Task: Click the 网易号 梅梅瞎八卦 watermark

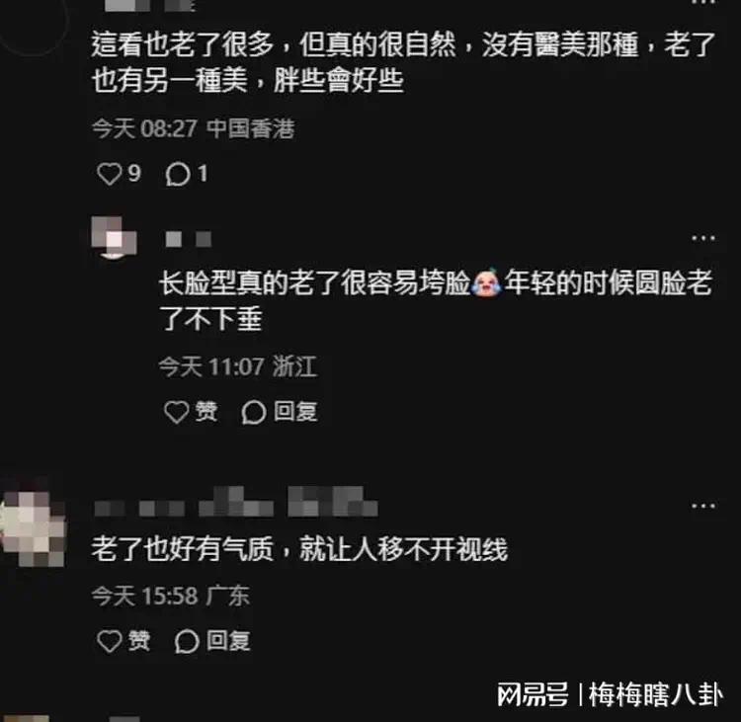Action: click(x=610, y=695)
